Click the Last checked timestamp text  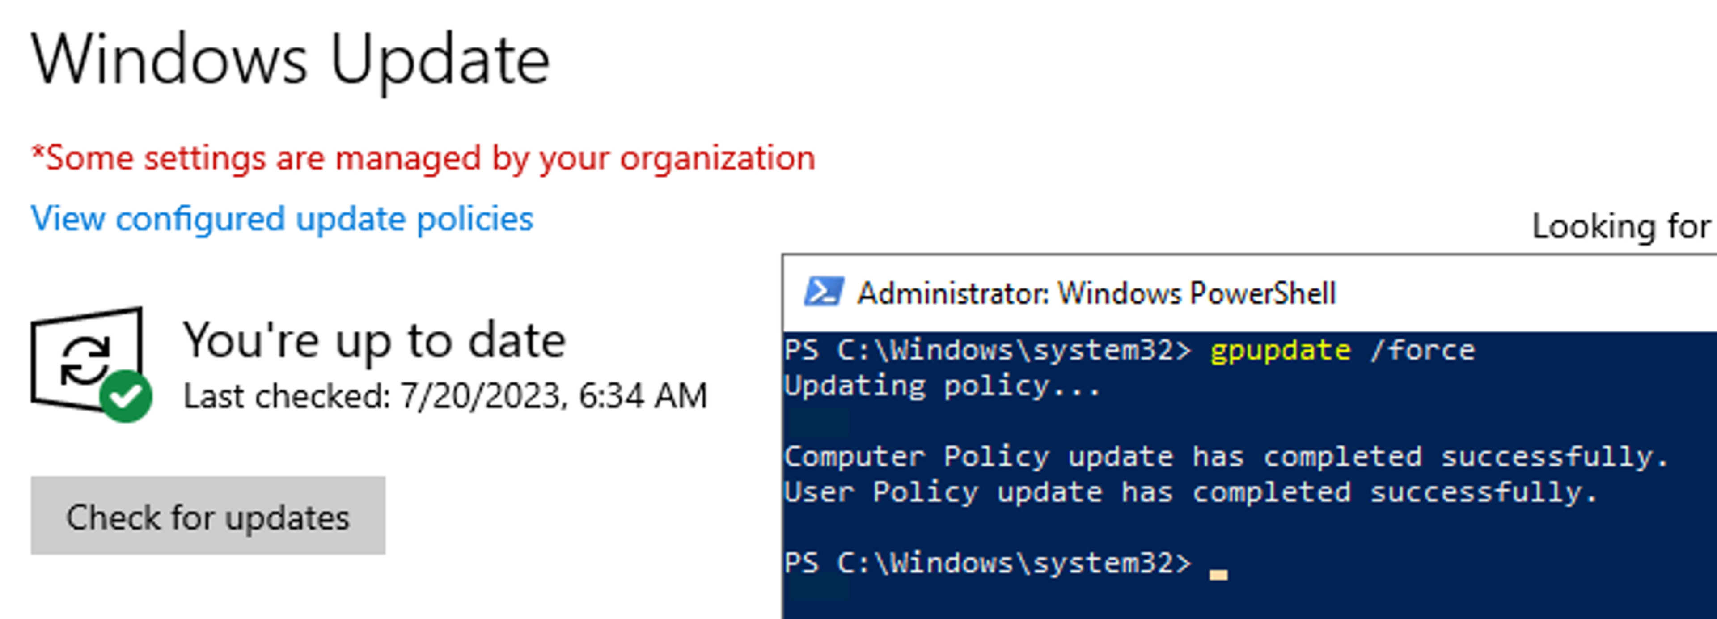coord(445,396)
